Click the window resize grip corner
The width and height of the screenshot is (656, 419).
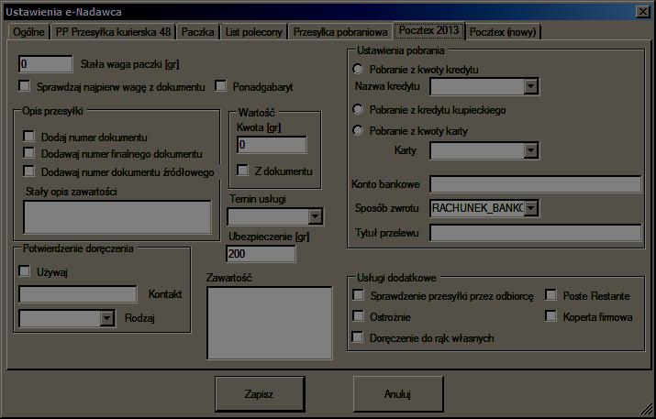(647, 409)
